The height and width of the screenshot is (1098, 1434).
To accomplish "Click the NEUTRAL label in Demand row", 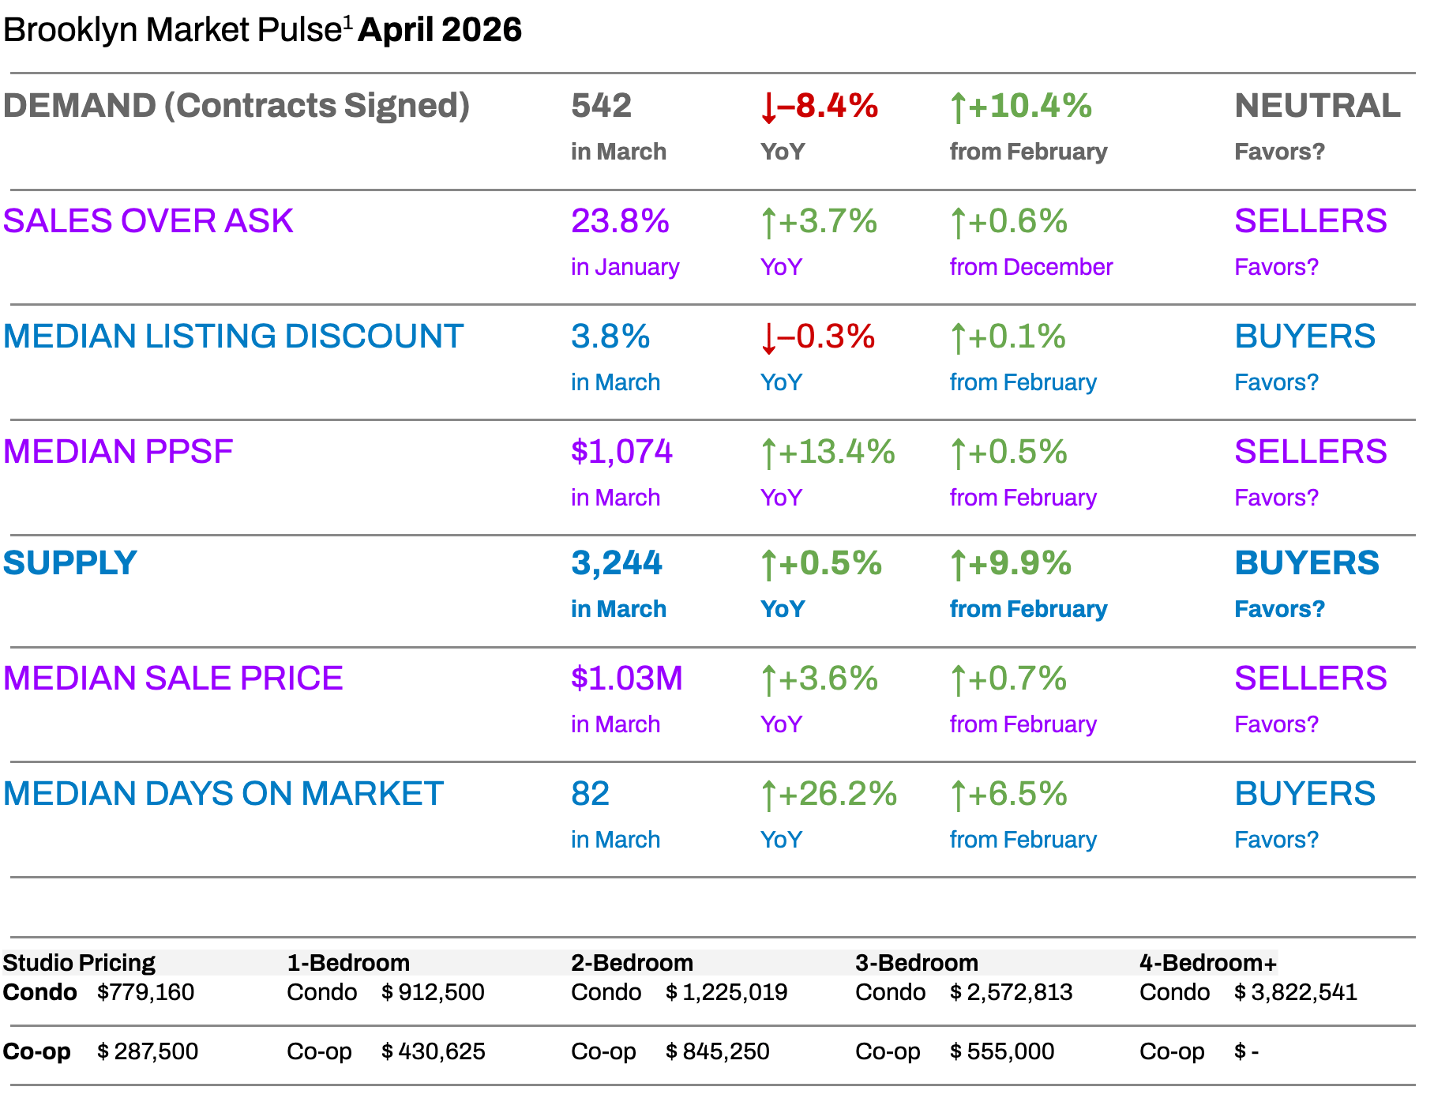I will (1317, 106).
